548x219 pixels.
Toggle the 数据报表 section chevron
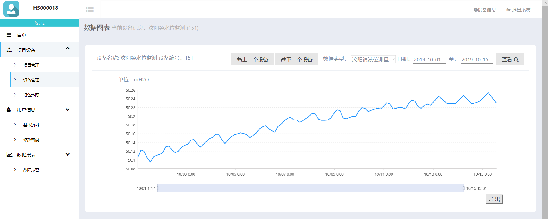pyautogui.click(x=68, y=154)
